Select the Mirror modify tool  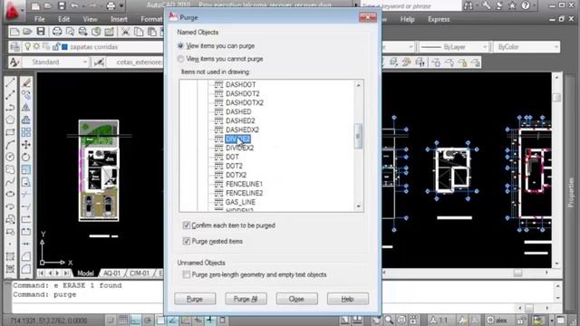(26, 108)
